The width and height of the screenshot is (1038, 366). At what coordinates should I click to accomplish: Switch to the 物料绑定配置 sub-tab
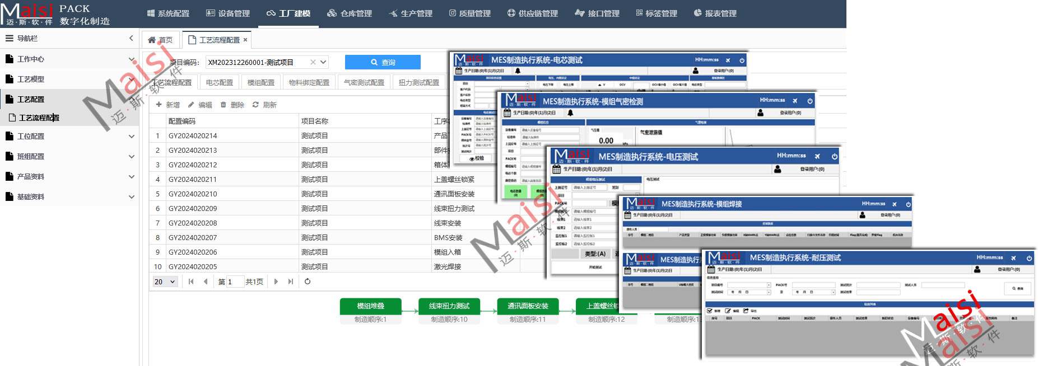[309, 82]
